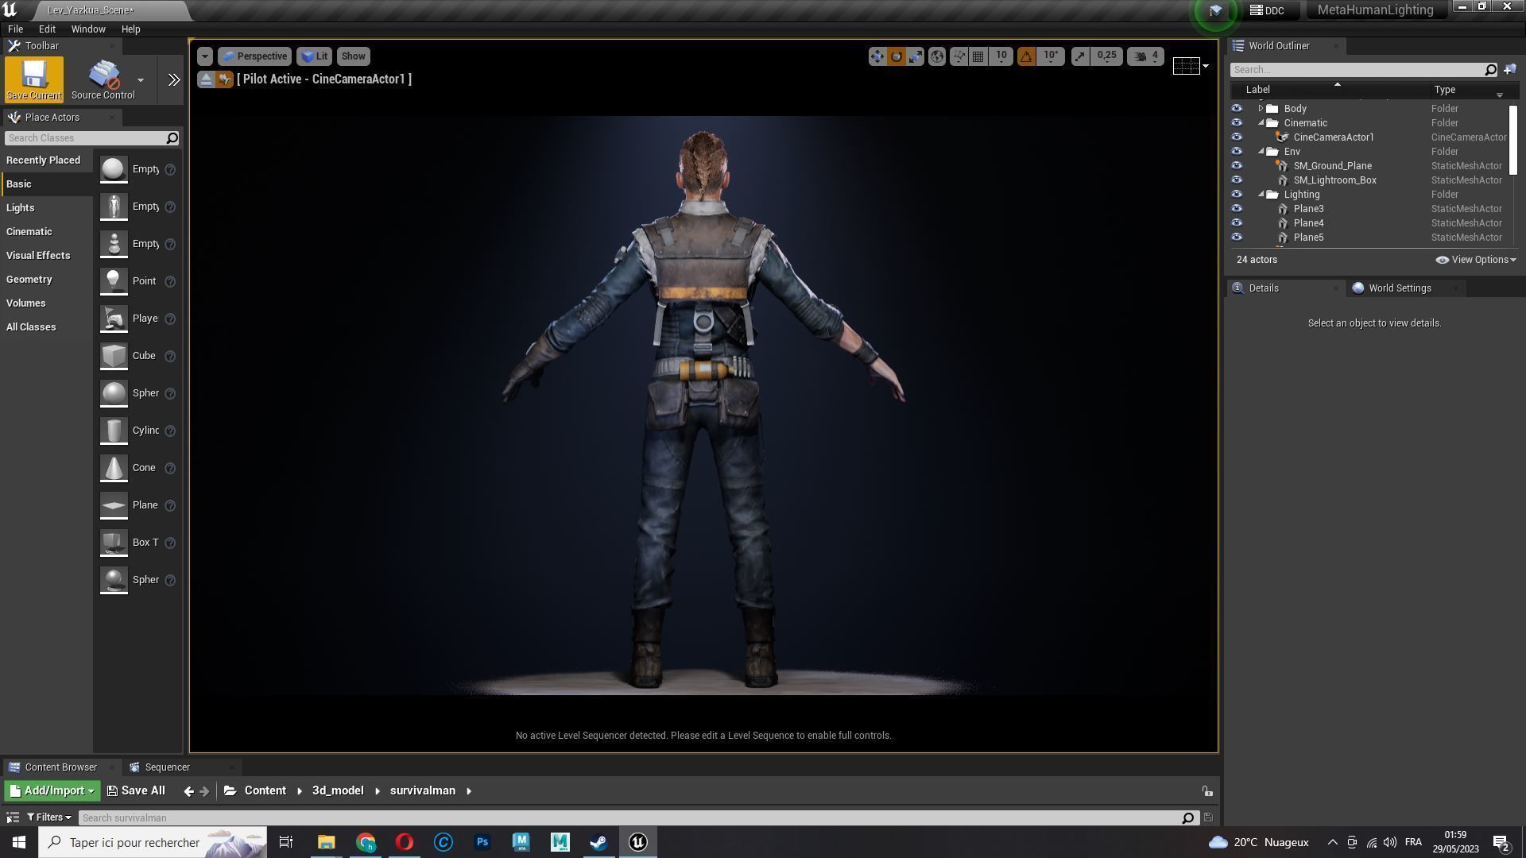The height and width of the screenshot is (858, 1526).
Task: Toggle visibility of Plane5
Action: (x=1237, y=238)
